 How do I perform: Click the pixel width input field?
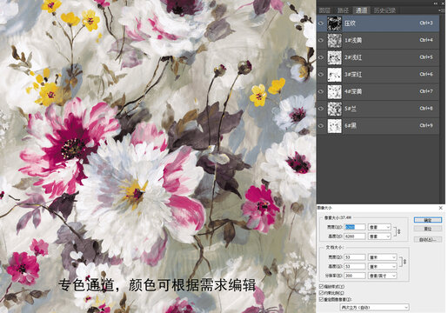pos(355,227)
